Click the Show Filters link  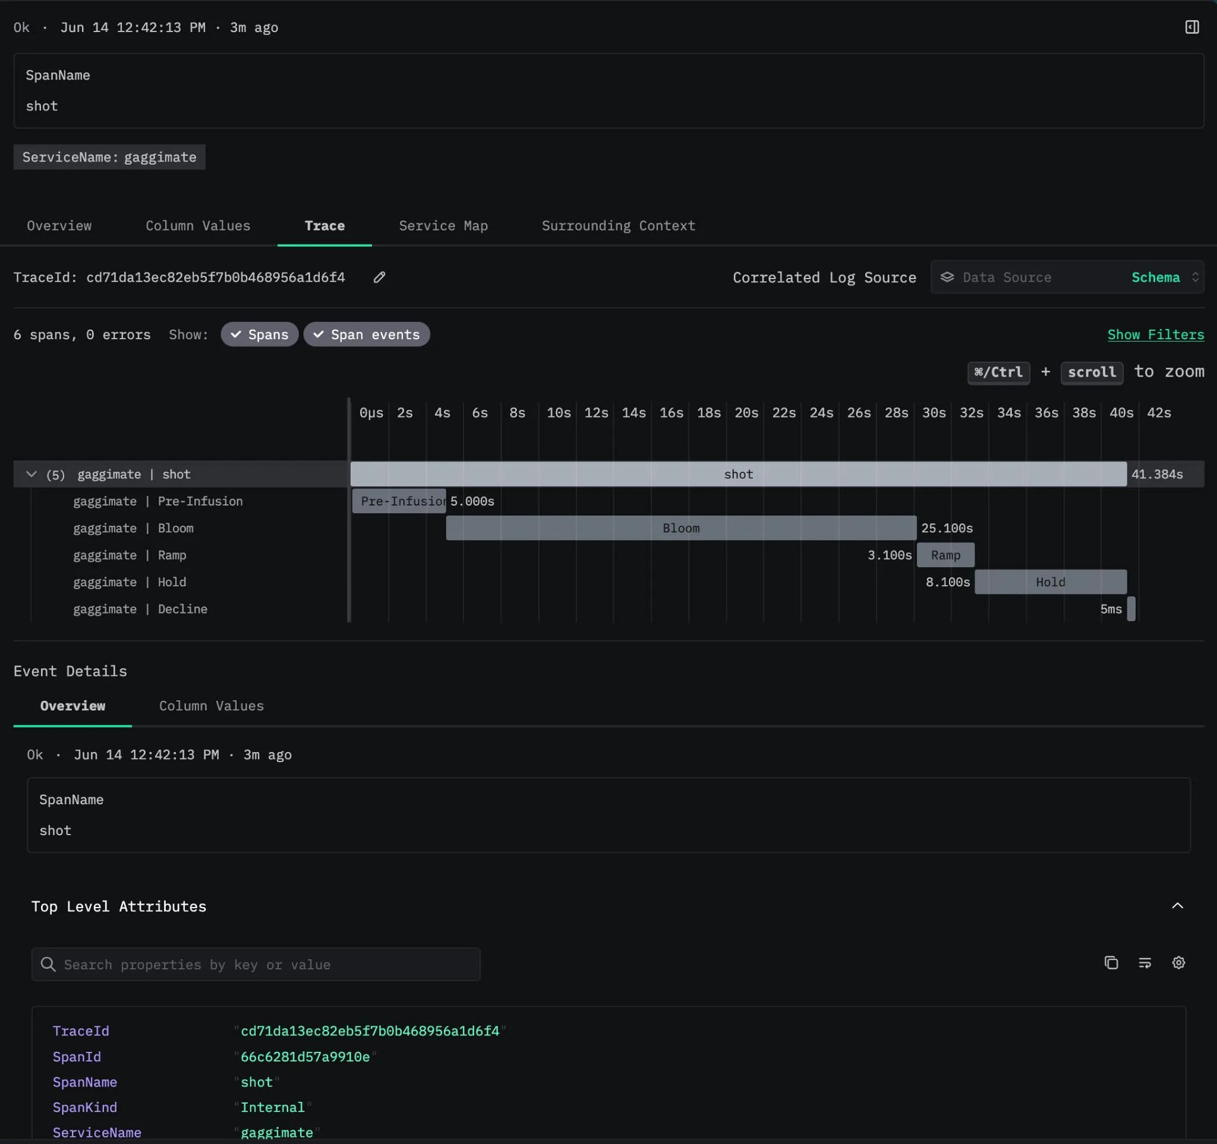(1155, 334)
